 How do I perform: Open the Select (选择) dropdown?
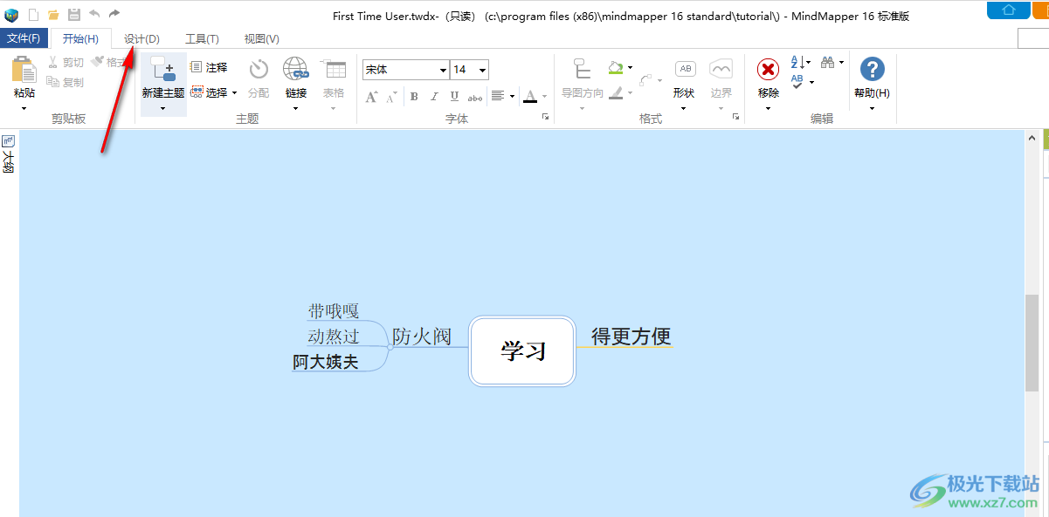(213, 92)
